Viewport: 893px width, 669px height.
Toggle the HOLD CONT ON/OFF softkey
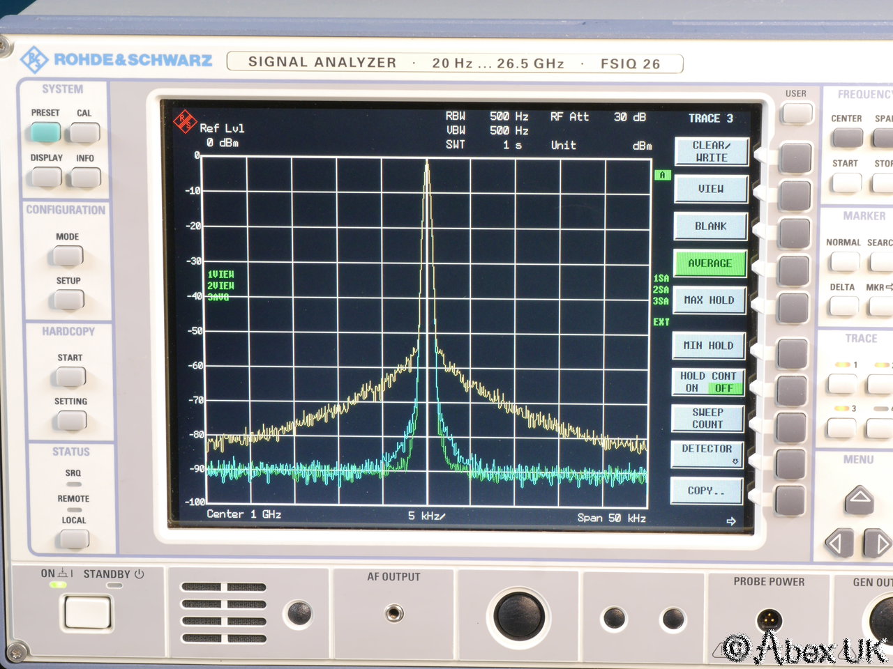click(x=708, y=382)
